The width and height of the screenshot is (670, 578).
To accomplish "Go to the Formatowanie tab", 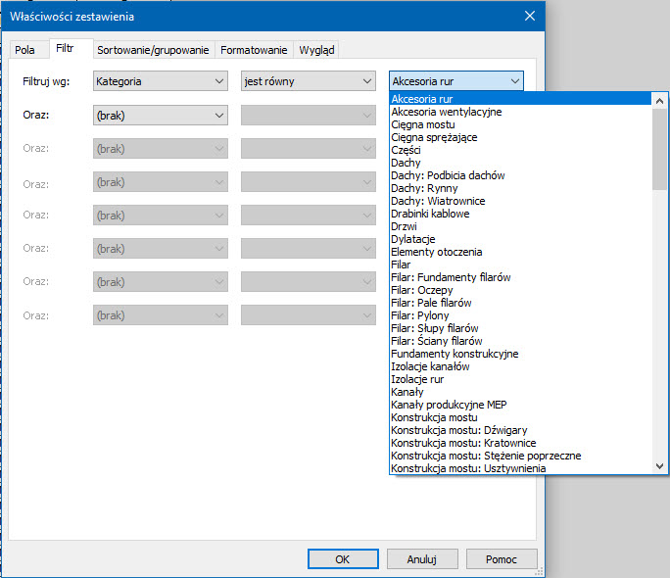I will click(x=254, y=50).
